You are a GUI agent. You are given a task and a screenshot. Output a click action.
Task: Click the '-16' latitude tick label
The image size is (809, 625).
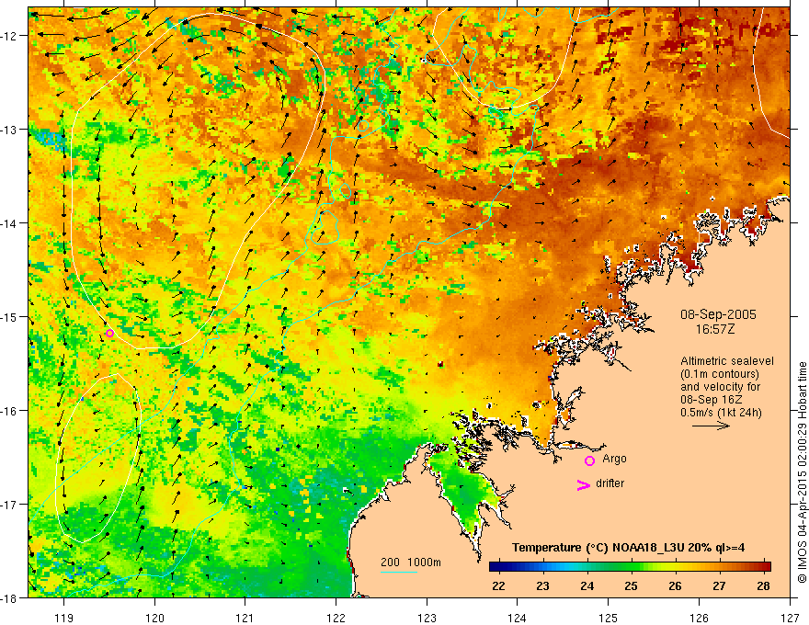(x=11, y=411)
